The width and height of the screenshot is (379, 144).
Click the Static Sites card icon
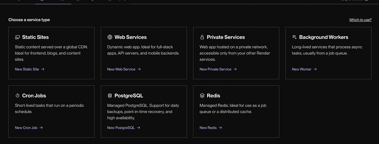17,37
